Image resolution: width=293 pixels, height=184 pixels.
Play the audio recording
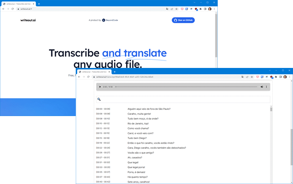tap(100, 87)
